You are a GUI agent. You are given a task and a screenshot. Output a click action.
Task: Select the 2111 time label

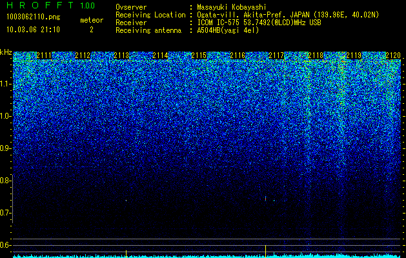tap(44, 55)
